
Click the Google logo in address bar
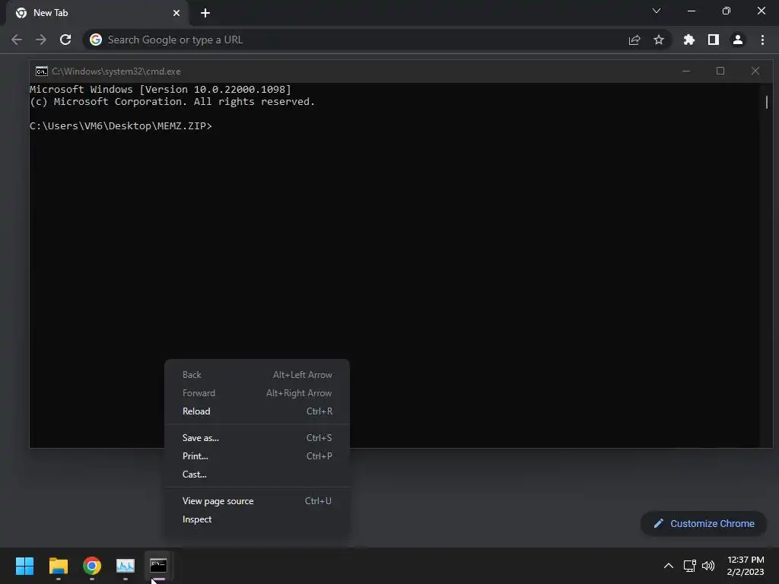[x=96, y=40]
